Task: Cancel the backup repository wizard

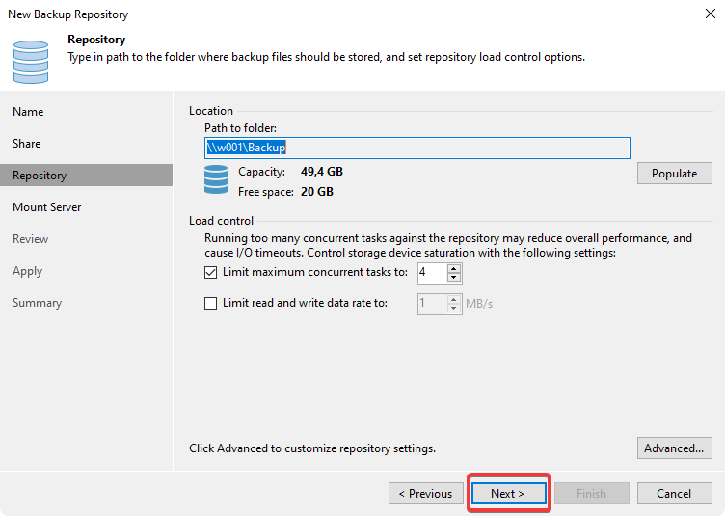Action: coord(674,494)
